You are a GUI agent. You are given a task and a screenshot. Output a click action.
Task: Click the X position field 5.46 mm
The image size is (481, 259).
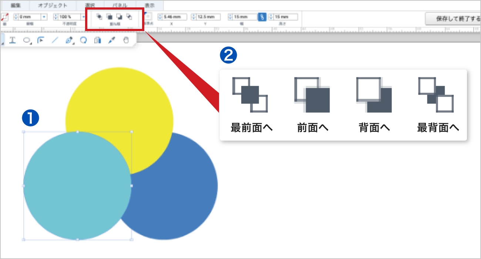point(175,17)
